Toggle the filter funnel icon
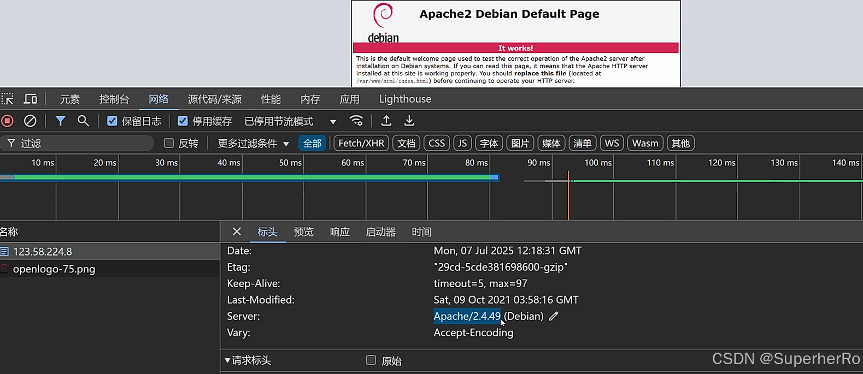The image size is (863, 374). click(60, 121)
